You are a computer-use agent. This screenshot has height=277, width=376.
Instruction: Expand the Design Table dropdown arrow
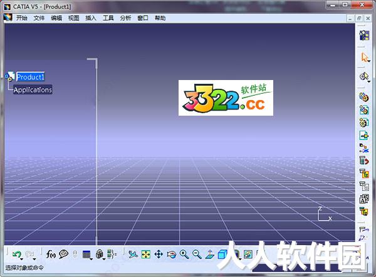91,259
